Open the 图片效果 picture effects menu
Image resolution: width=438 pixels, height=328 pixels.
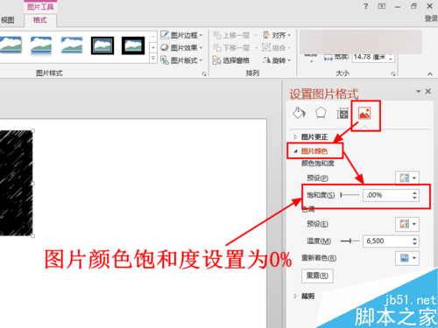181,47
